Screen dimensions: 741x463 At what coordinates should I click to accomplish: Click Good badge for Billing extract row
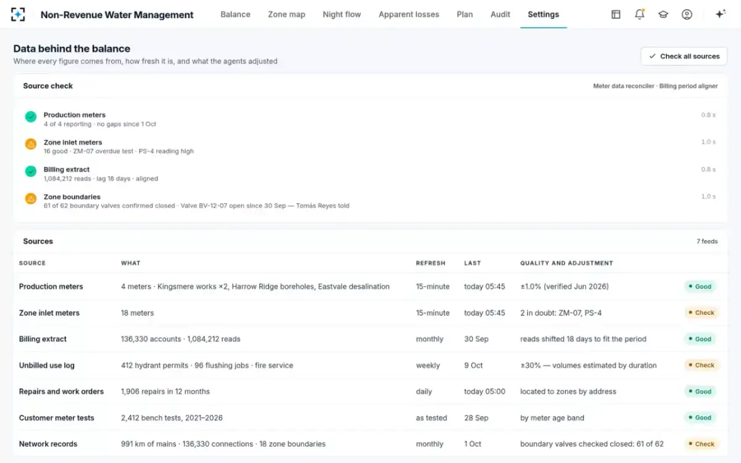pos(699,339)
